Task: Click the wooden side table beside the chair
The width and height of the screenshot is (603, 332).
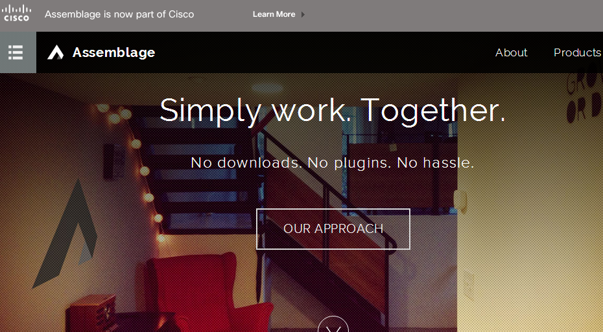Action: click(91, 313)
